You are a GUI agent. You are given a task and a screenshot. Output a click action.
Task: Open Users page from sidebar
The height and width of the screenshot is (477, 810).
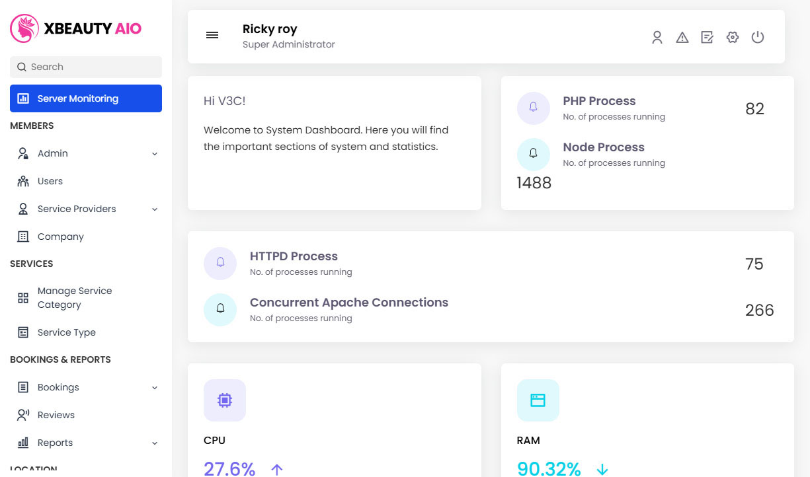(50, 181)
